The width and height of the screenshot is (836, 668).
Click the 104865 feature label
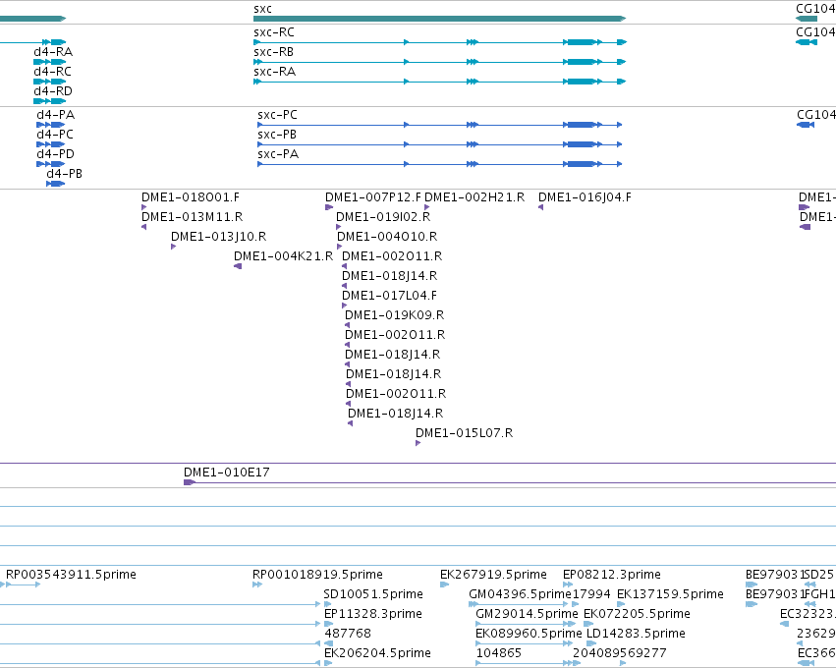498,653
